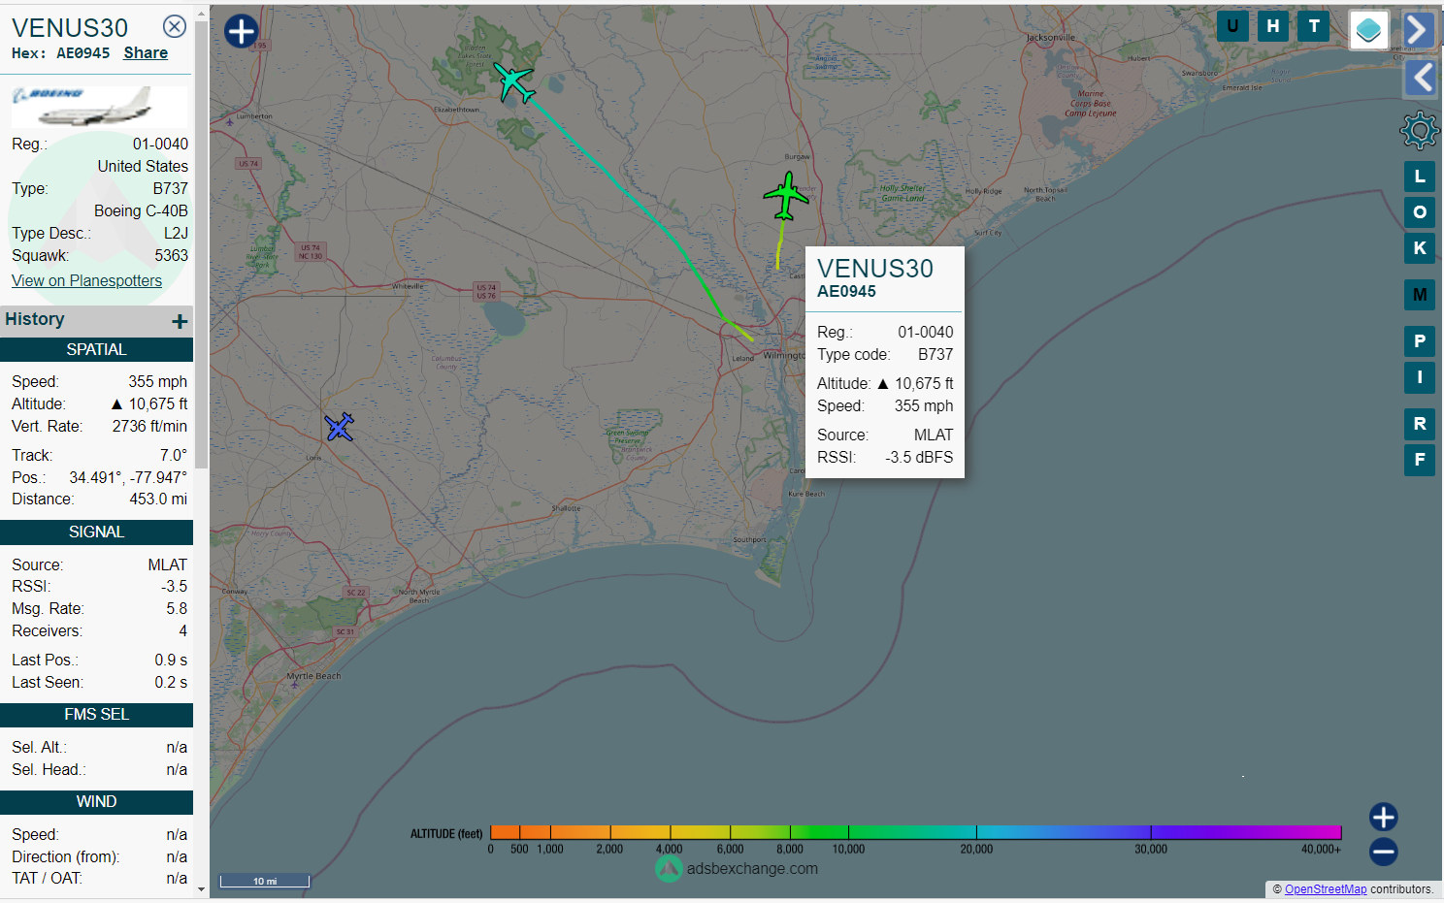Click the Boeing C-40B type text
This screenshot has width=1444, height=903.
pos(141,211)
